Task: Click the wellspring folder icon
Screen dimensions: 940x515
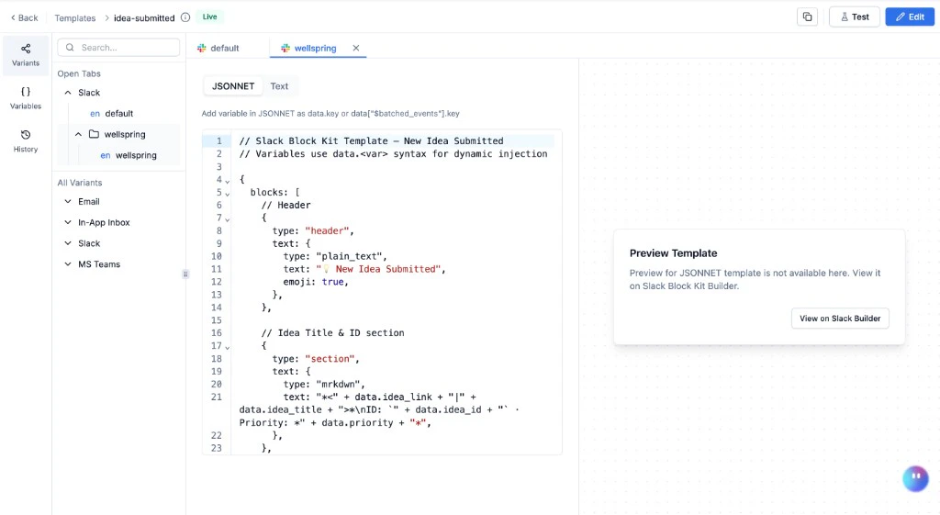Action: (x=95, y=134)
